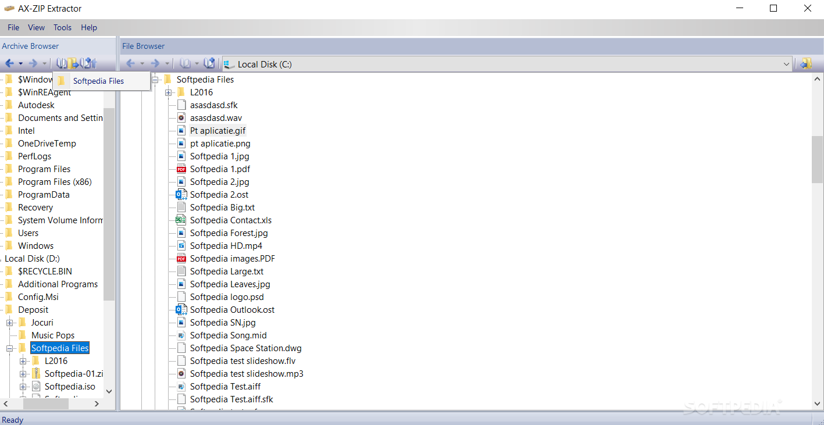
Task: Click the audio icon of asasdasd.wav
Action: coord(181,118)
